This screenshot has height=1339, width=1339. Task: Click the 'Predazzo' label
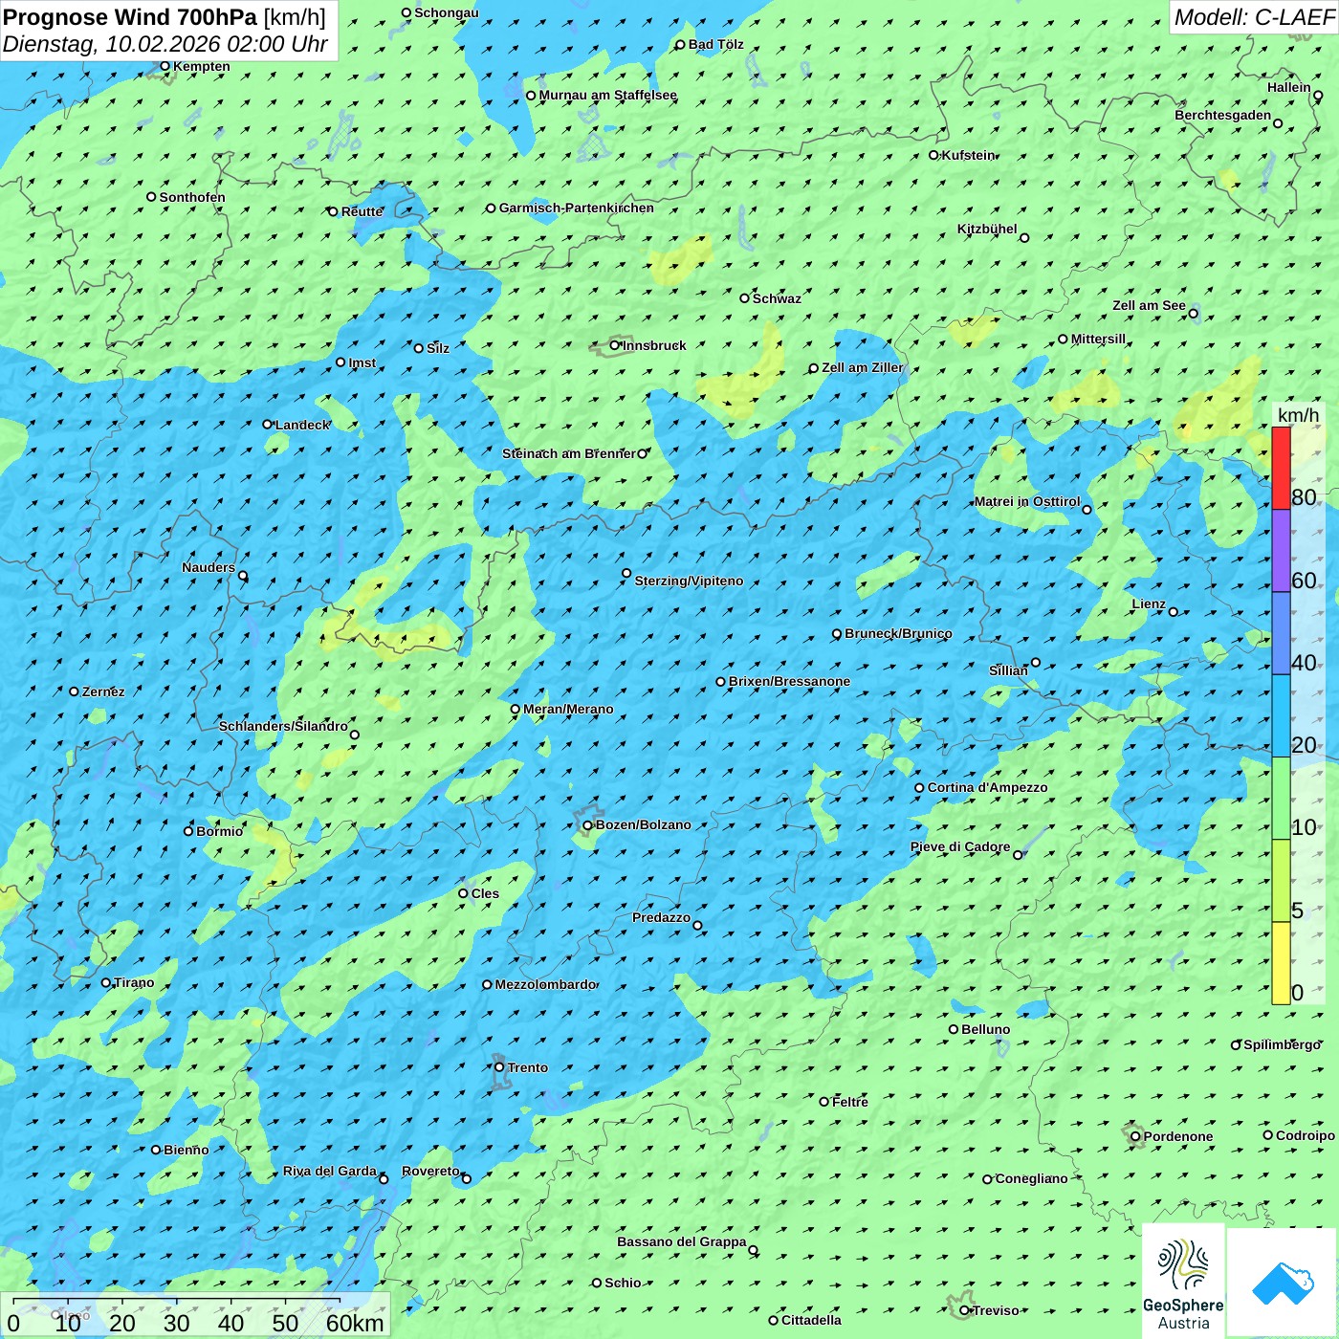pyautogui.click(x=661, y=917)
